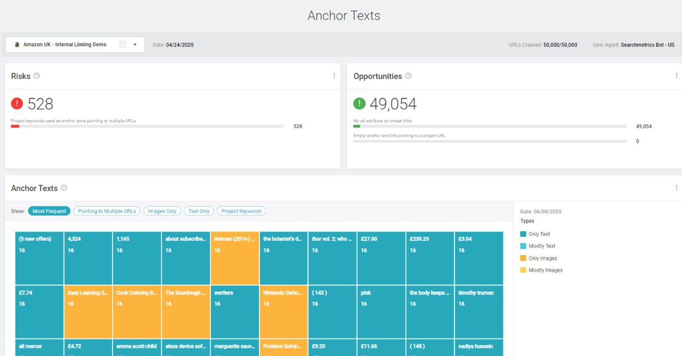The image size is (682, 356).
Task: Open the Anchor Texts panel three-dot menu
Action: [x=676, y=188]
